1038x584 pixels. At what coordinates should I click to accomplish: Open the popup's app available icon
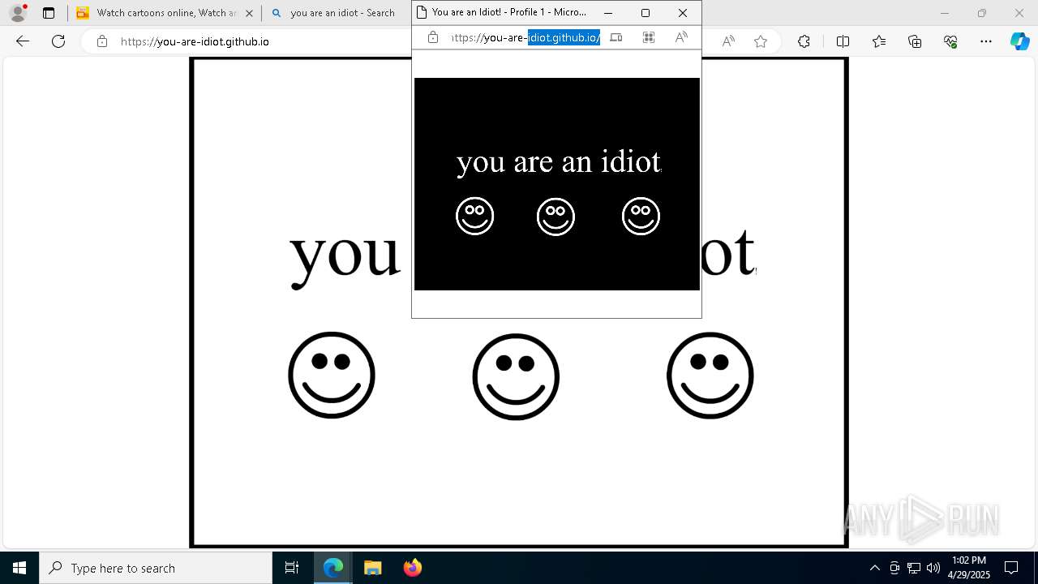click(616, 37)
